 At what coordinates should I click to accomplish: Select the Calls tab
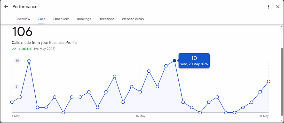[42, 19]
